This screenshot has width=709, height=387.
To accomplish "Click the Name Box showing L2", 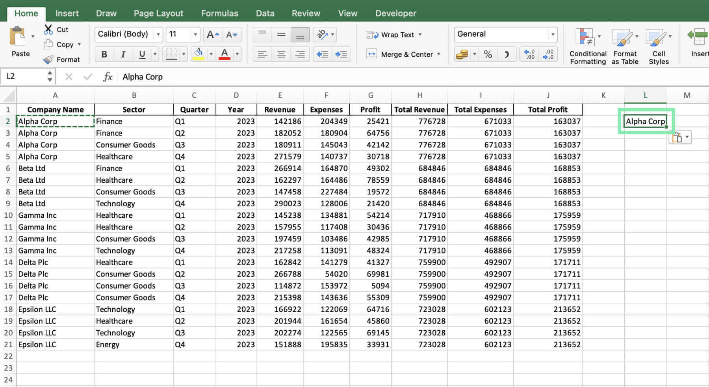I will (24, 76).
